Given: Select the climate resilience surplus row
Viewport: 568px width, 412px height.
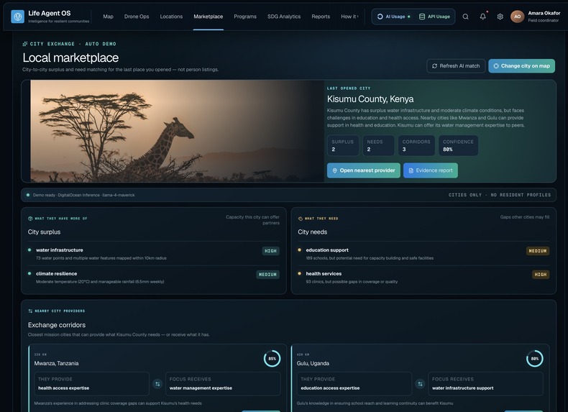Looking at the screenshot, I should pyautogui.click(x=154, y=278).
